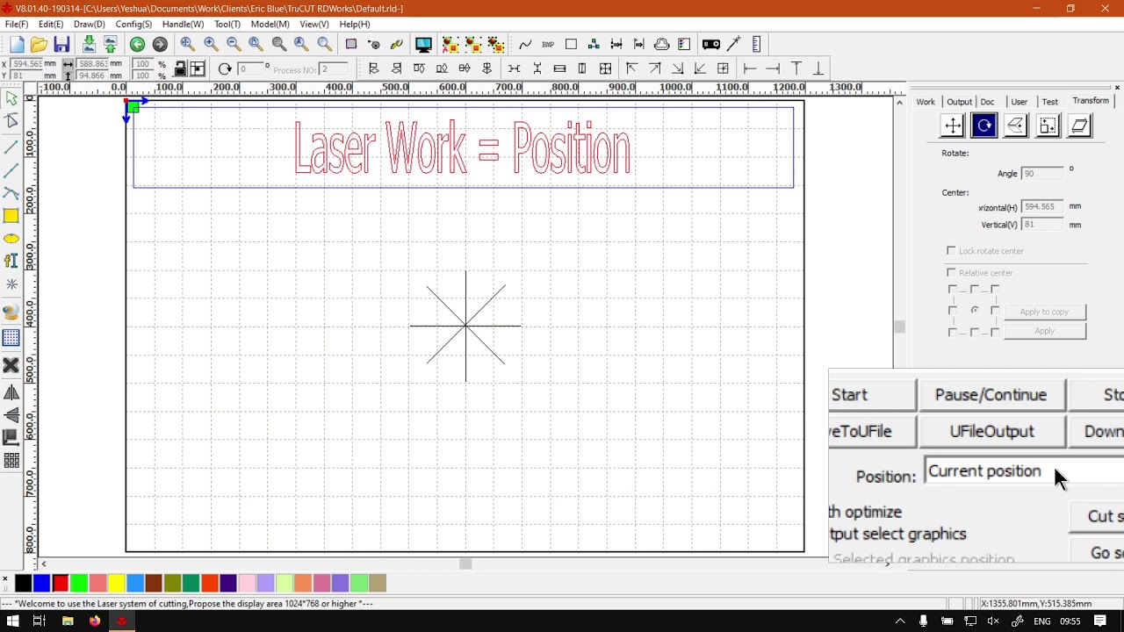Viewport: 1124px width, 632px height.
Task: Toggle the aspect ratio lock icon
Action: click(180, 69)
